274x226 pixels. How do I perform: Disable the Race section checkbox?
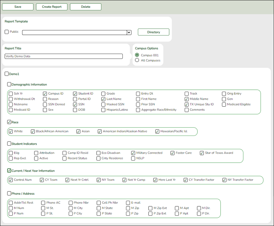[9, 122]
